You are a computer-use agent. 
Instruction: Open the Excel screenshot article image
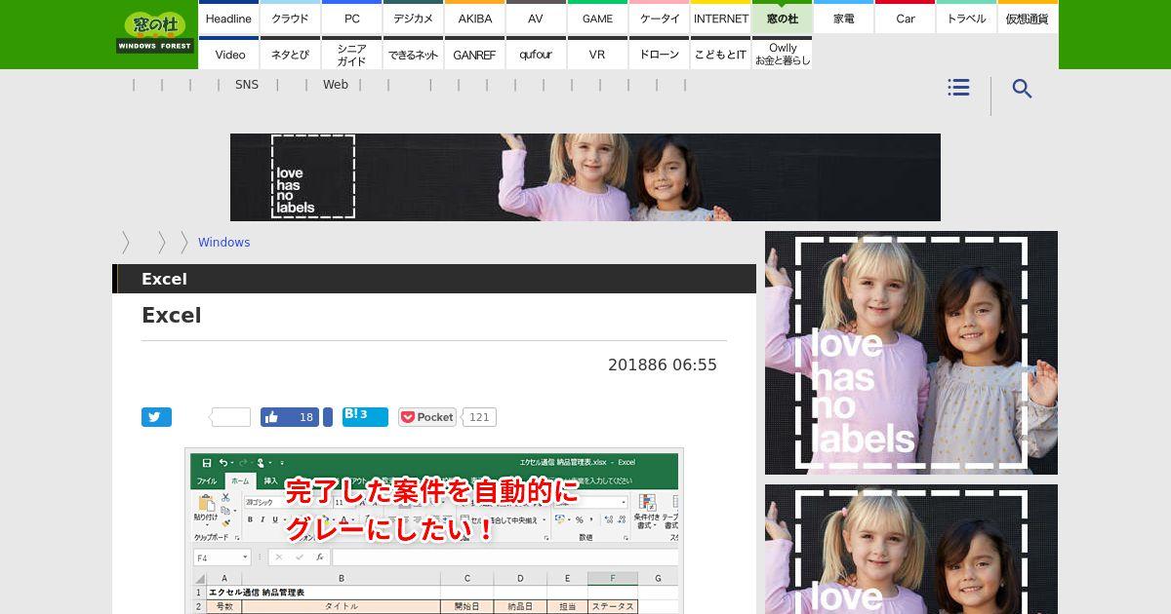tap(434, 531)
